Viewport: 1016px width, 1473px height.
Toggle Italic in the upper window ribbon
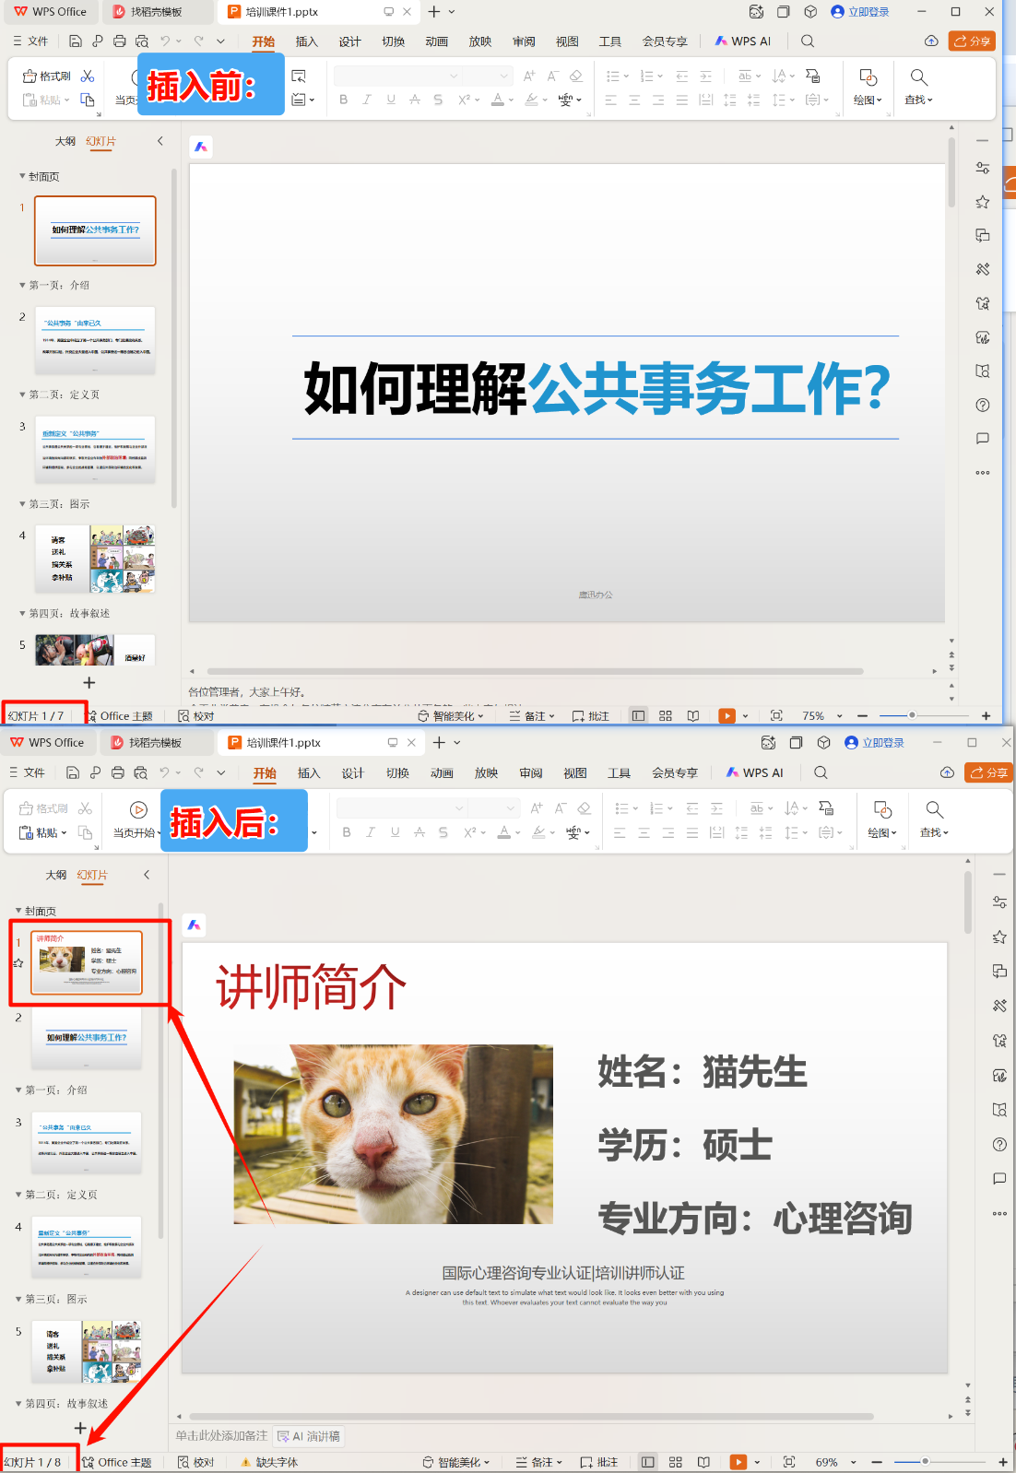[x=367, y=100]
